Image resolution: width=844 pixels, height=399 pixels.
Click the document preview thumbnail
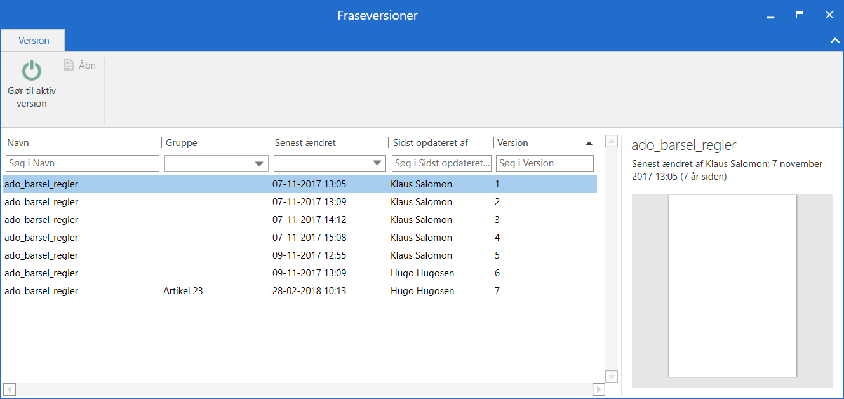tap(732, 286)
